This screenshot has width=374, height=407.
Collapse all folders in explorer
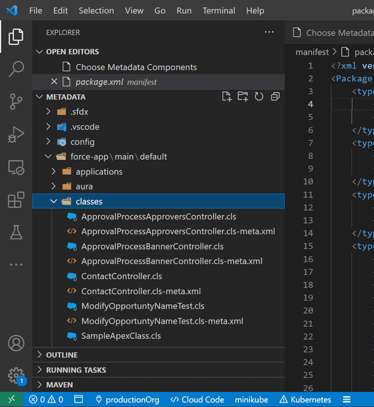[275, 97]
